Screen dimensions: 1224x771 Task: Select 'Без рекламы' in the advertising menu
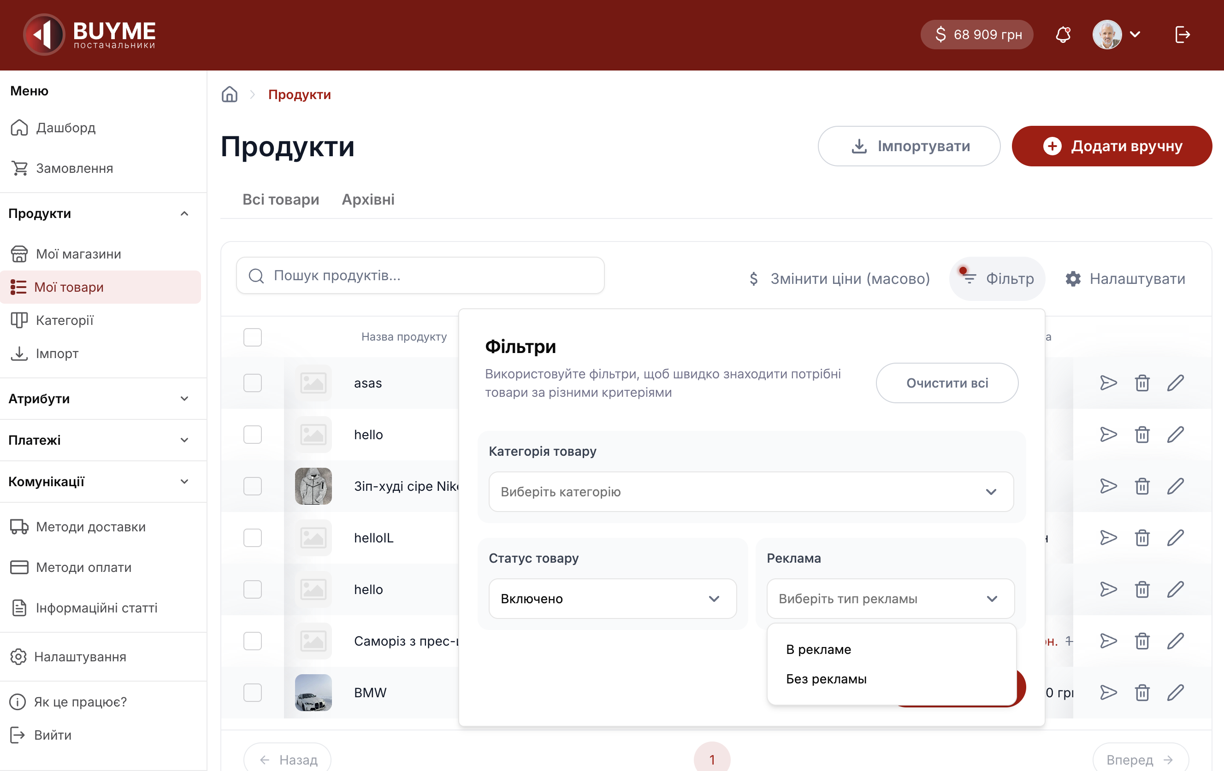(827, 679)
